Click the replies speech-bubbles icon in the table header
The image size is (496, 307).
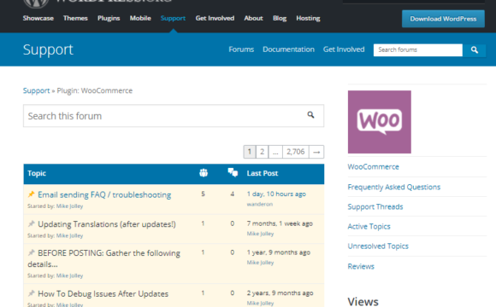click(233, 172)
